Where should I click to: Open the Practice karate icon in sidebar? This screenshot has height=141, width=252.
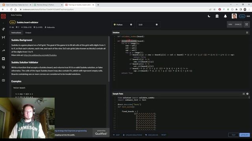(x=4, y=29)
